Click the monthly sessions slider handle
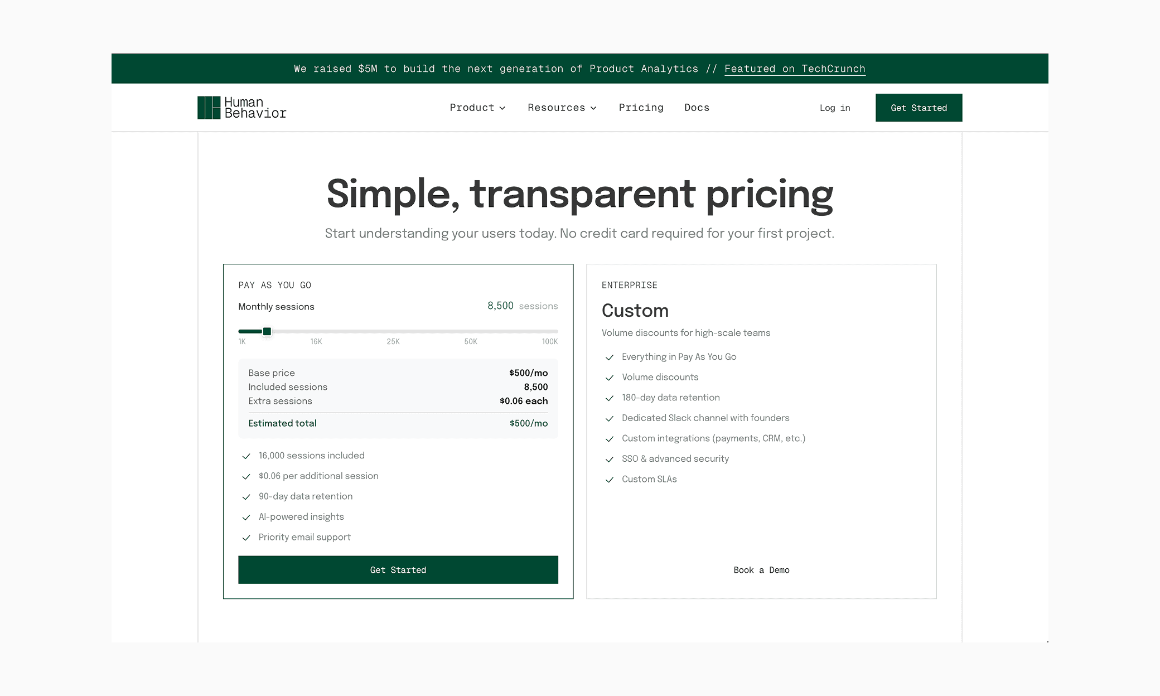The height and width of the screenshot is (696, 1160). 267,331
